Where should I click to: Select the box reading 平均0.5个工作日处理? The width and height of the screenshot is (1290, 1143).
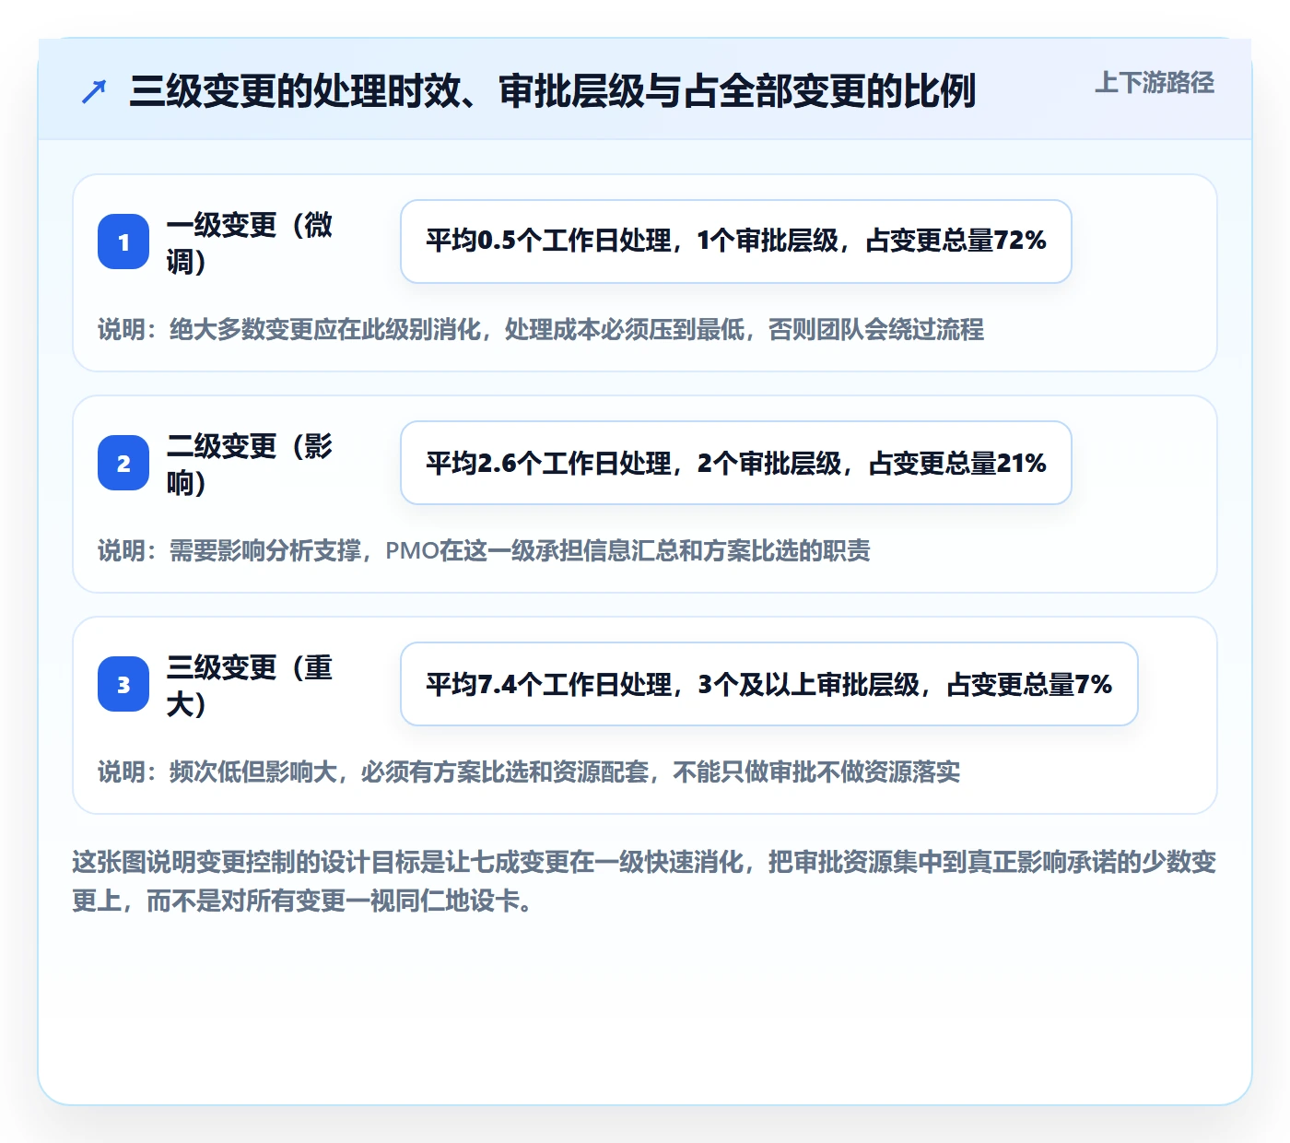pos(736,242)
